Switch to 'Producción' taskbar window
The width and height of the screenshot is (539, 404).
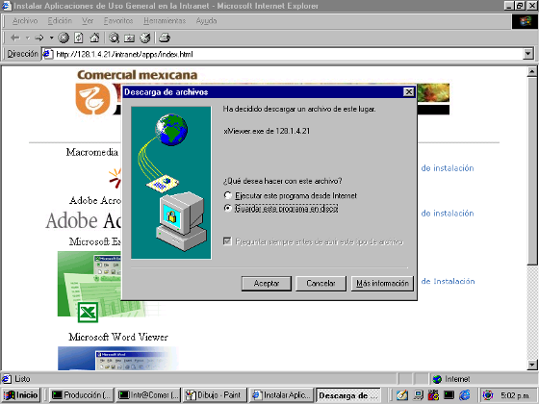pos(81,395)
